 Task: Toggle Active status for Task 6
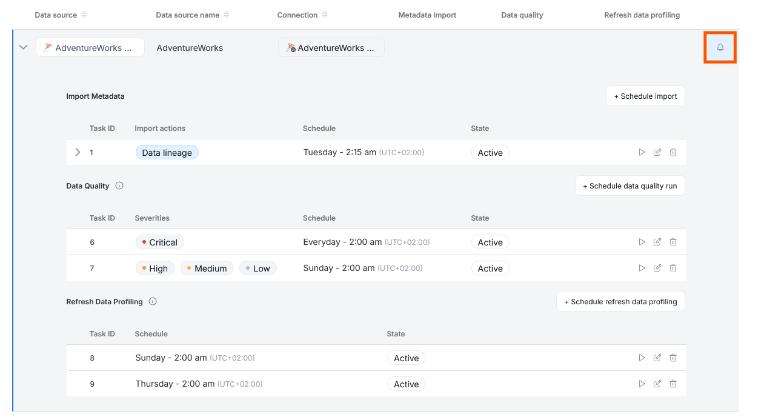[x=490, y=242]
